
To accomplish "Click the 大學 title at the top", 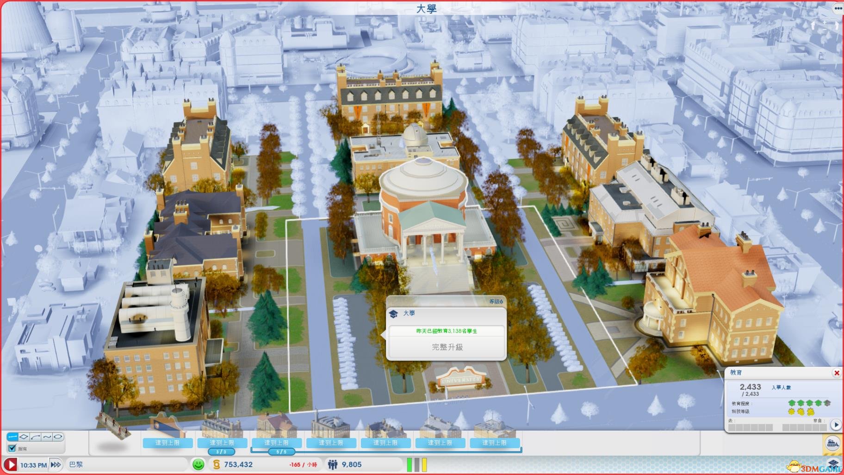I will pyautogui.click(x=426, y=8).
